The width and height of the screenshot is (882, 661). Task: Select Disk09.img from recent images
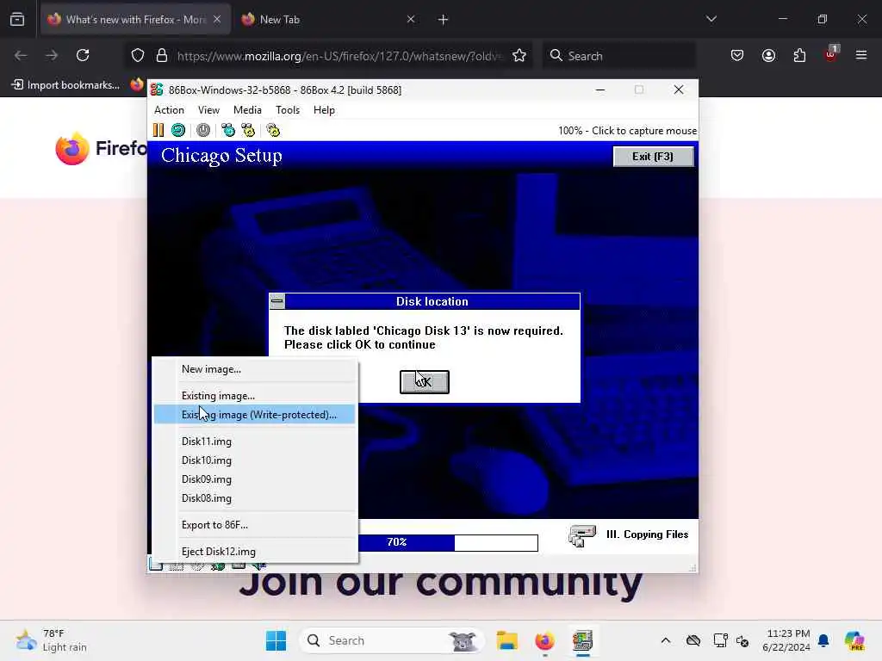pyautogui.click(x=255, y=479)
